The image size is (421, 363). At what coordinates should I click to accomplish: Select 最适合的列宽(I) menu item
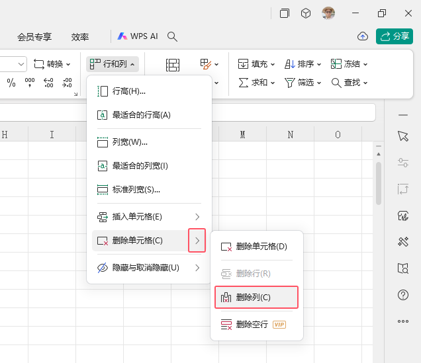(149, 166)
